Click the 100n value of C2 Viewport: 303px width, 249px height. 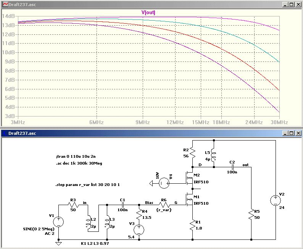(x=232, y=172)
